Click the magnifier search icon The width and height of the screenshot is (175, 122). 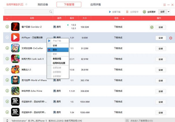point(51,12)
